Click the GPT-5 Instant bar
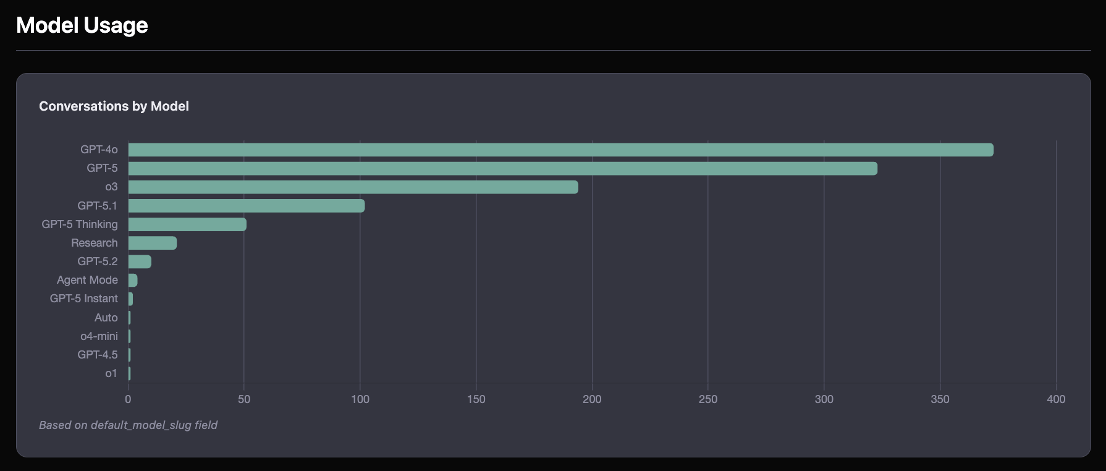Viewport: 1106px width, 471px height. (x=130, y=299)
